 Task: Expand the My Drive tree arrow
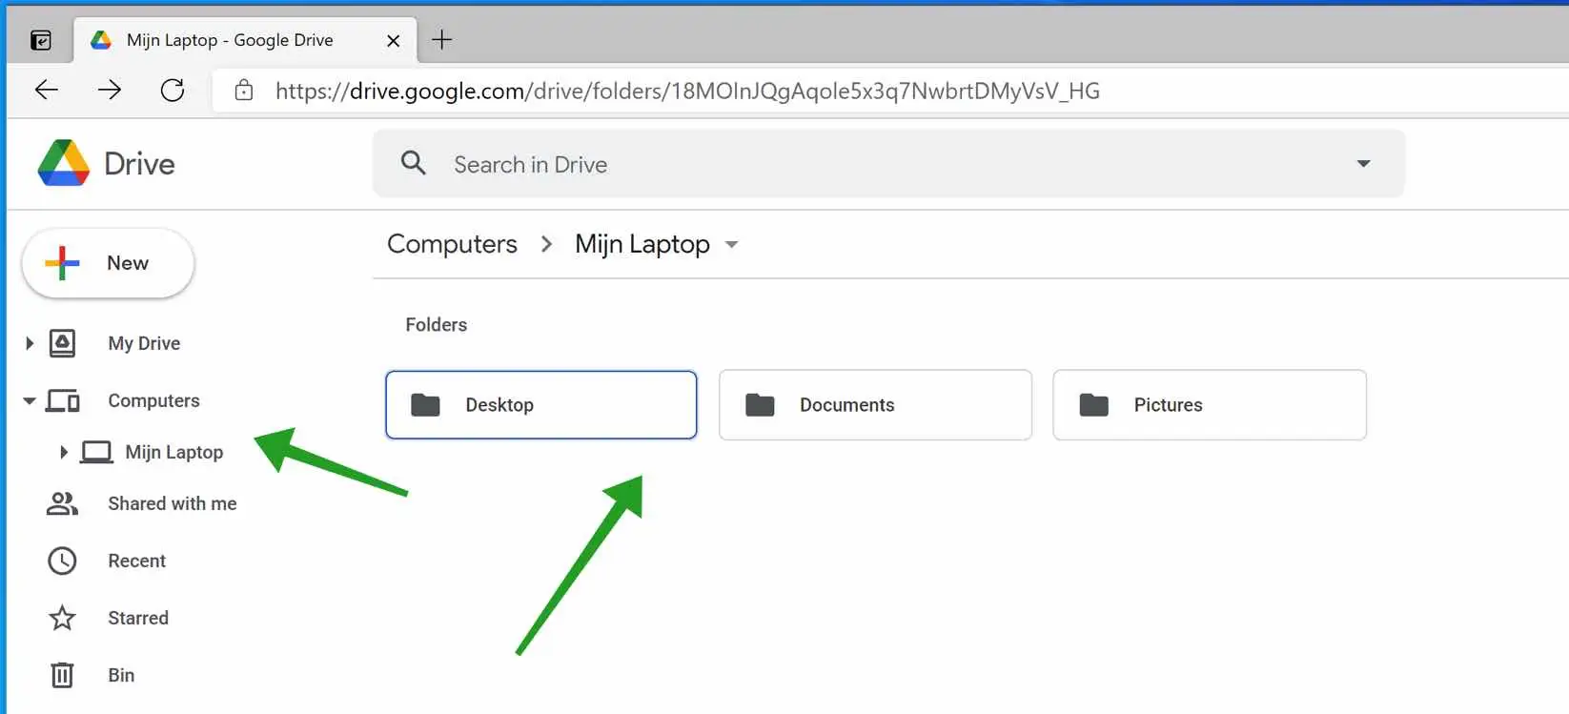pyautogui.click(x=30, y=343)
